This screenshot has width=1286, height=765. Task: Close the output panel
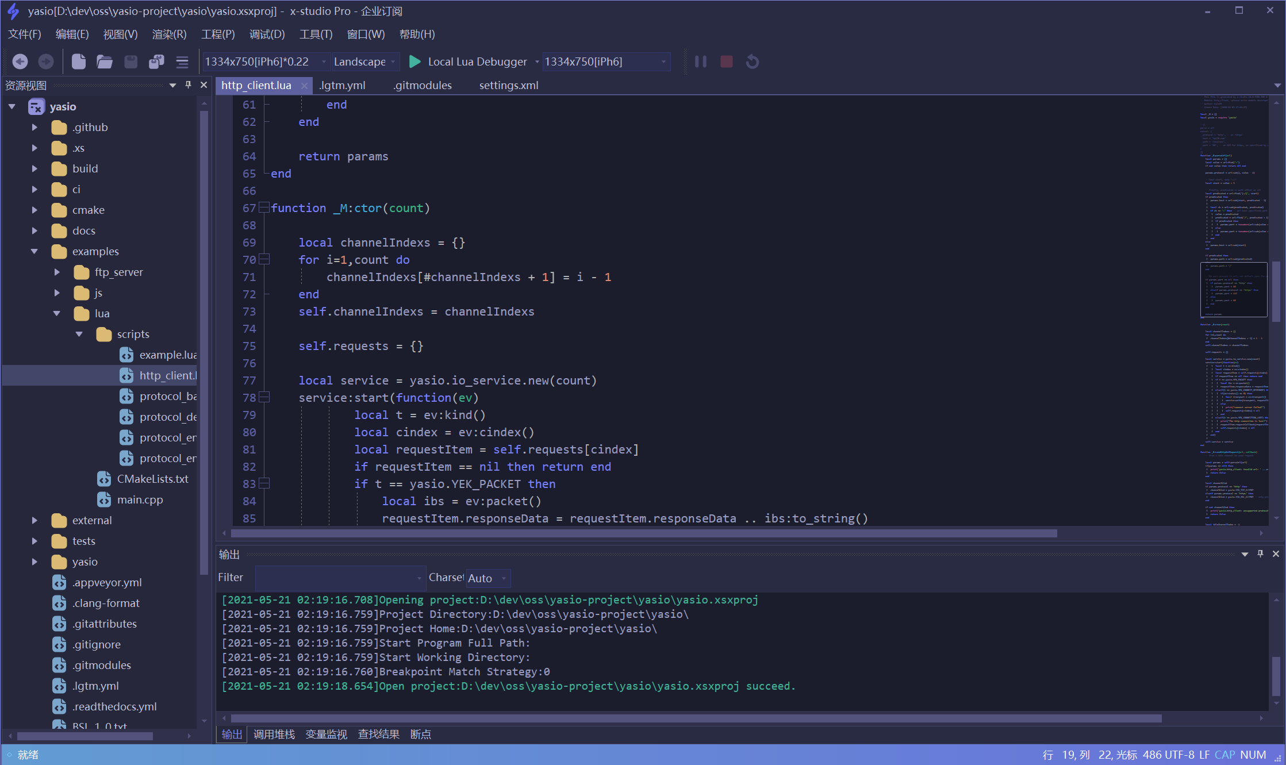[x=1276, y=554]
